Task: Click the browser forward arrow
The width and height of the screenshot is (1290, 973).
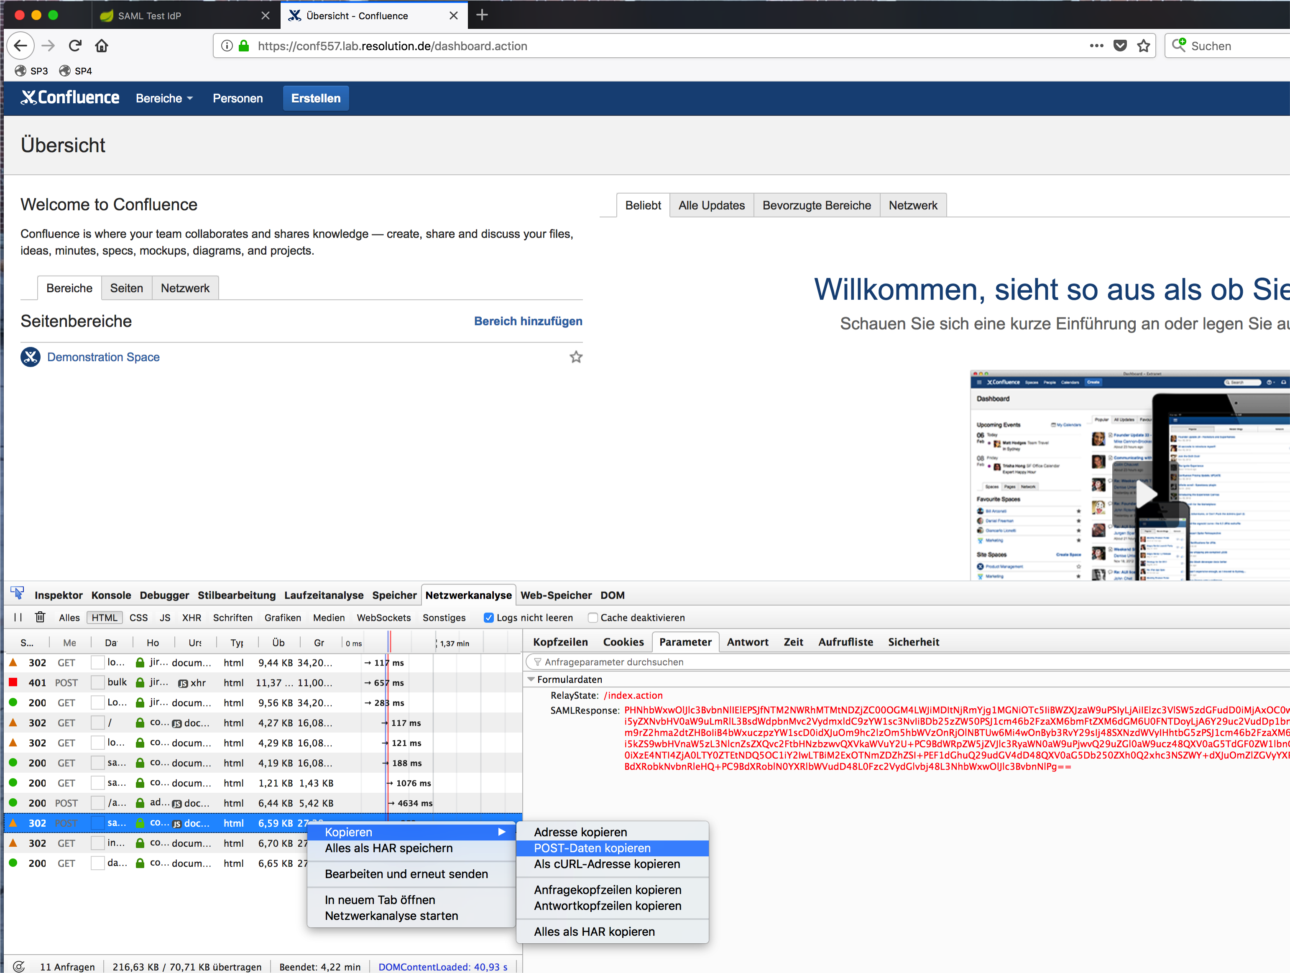Action: pos(49,46)
